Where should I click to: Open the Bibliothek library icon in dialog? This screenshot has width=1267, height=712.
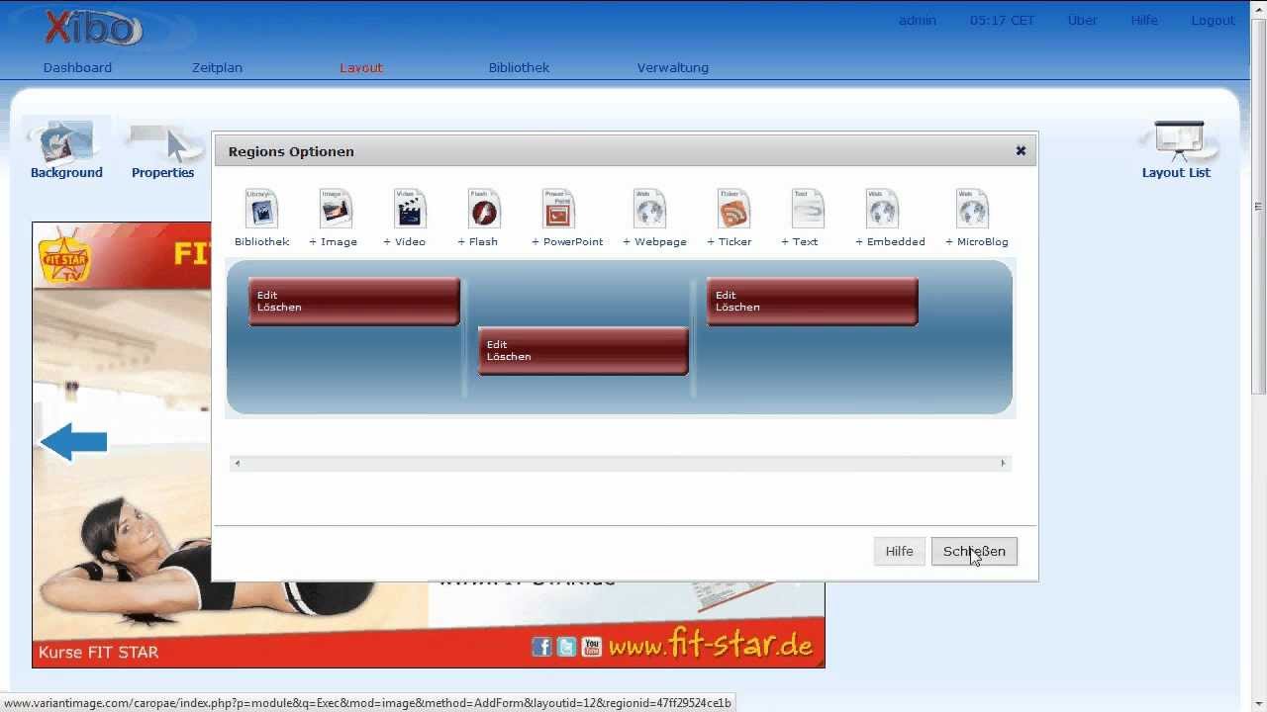tap(261, 208)
